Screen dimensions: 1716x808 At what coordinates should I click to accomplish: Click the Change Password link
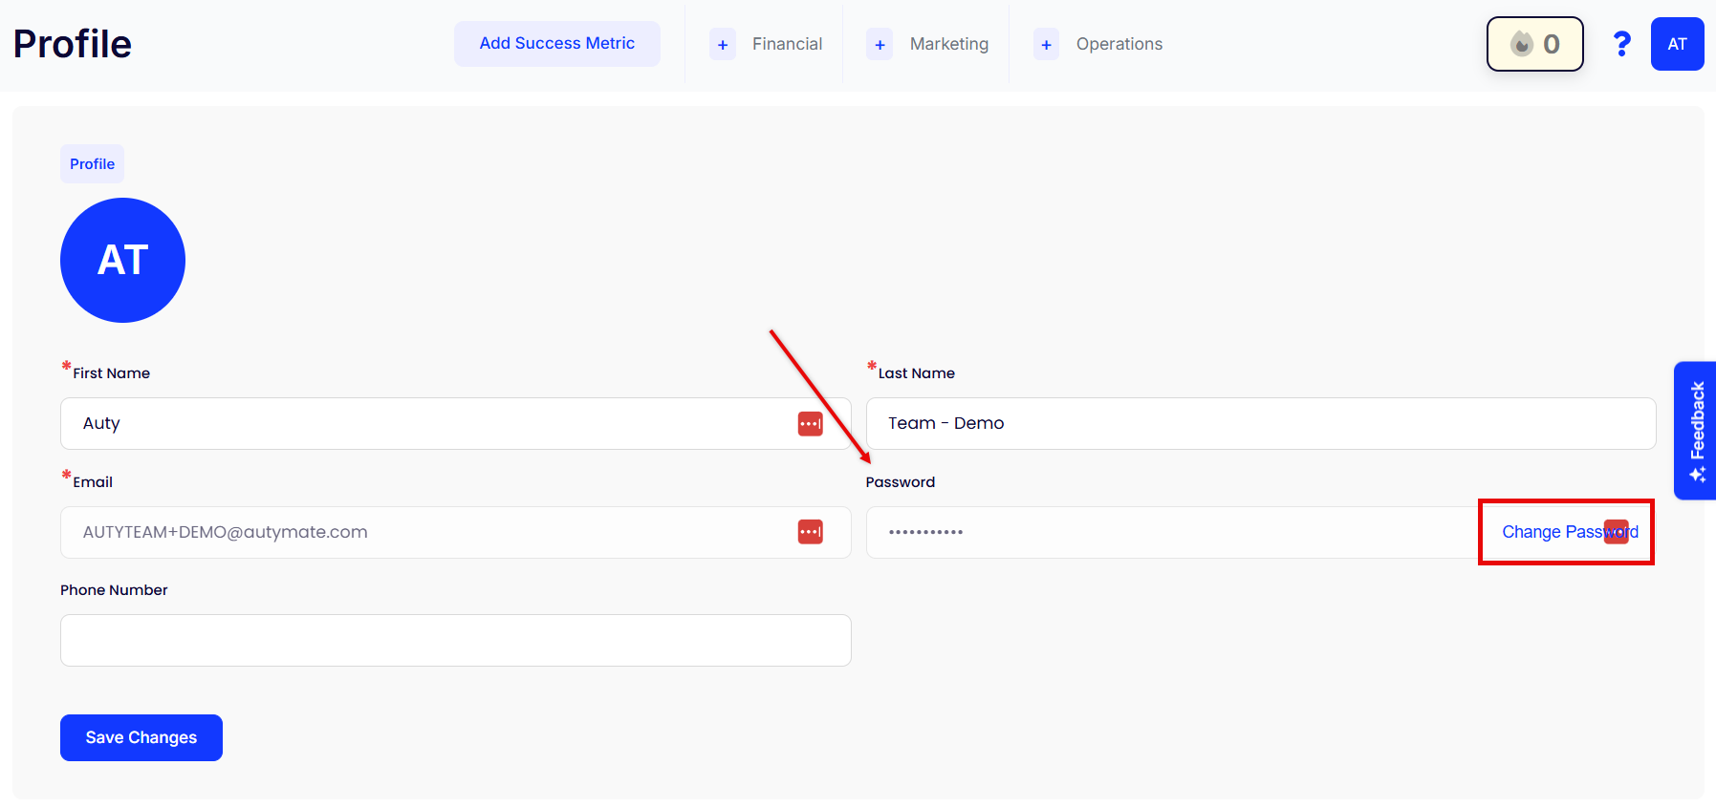1549,532
